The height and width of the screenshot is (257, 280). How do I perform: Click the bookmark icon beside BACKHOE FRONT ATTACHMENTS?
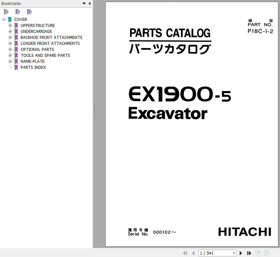tap(16, 38)
